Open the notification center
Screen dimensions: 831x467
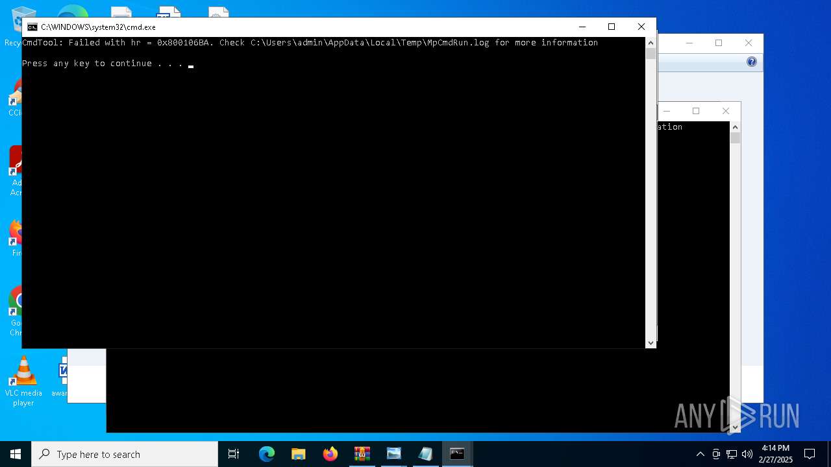810,454
